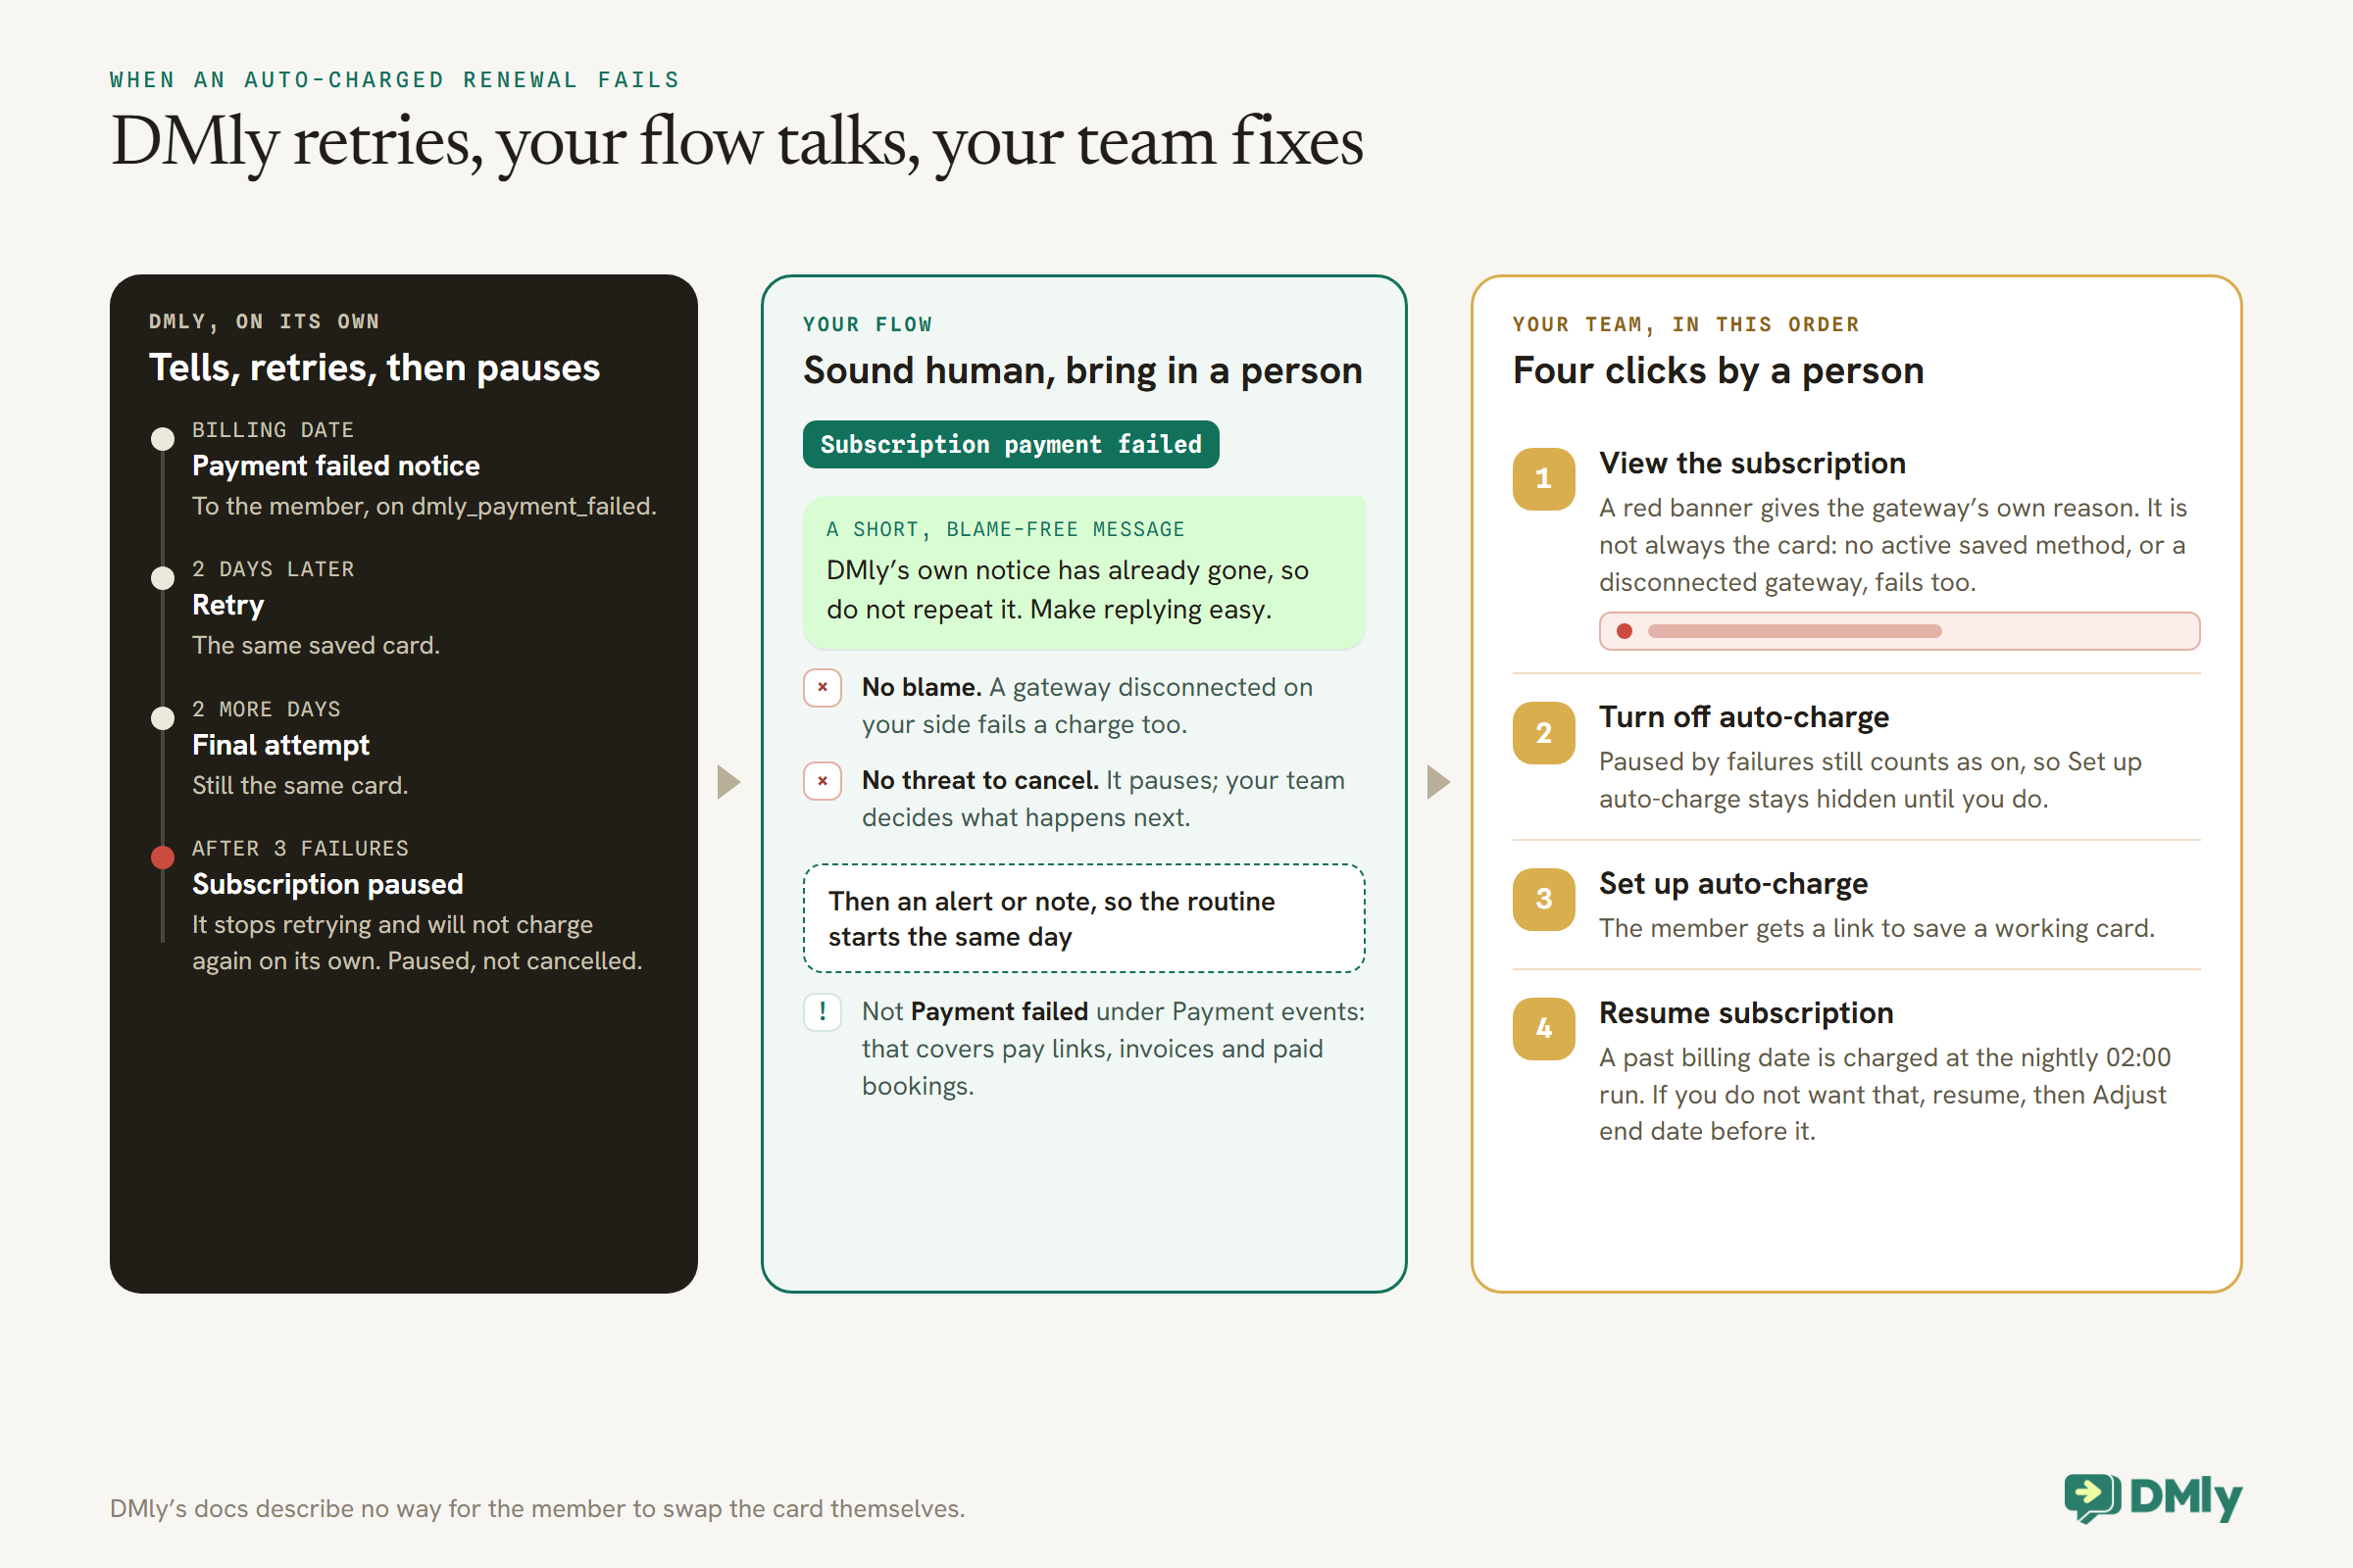Click the heading 'Tells, retries, then pauses'
Image resolution: width=2353 pixels, height=1568 pixels.
(x=375, y=368)
